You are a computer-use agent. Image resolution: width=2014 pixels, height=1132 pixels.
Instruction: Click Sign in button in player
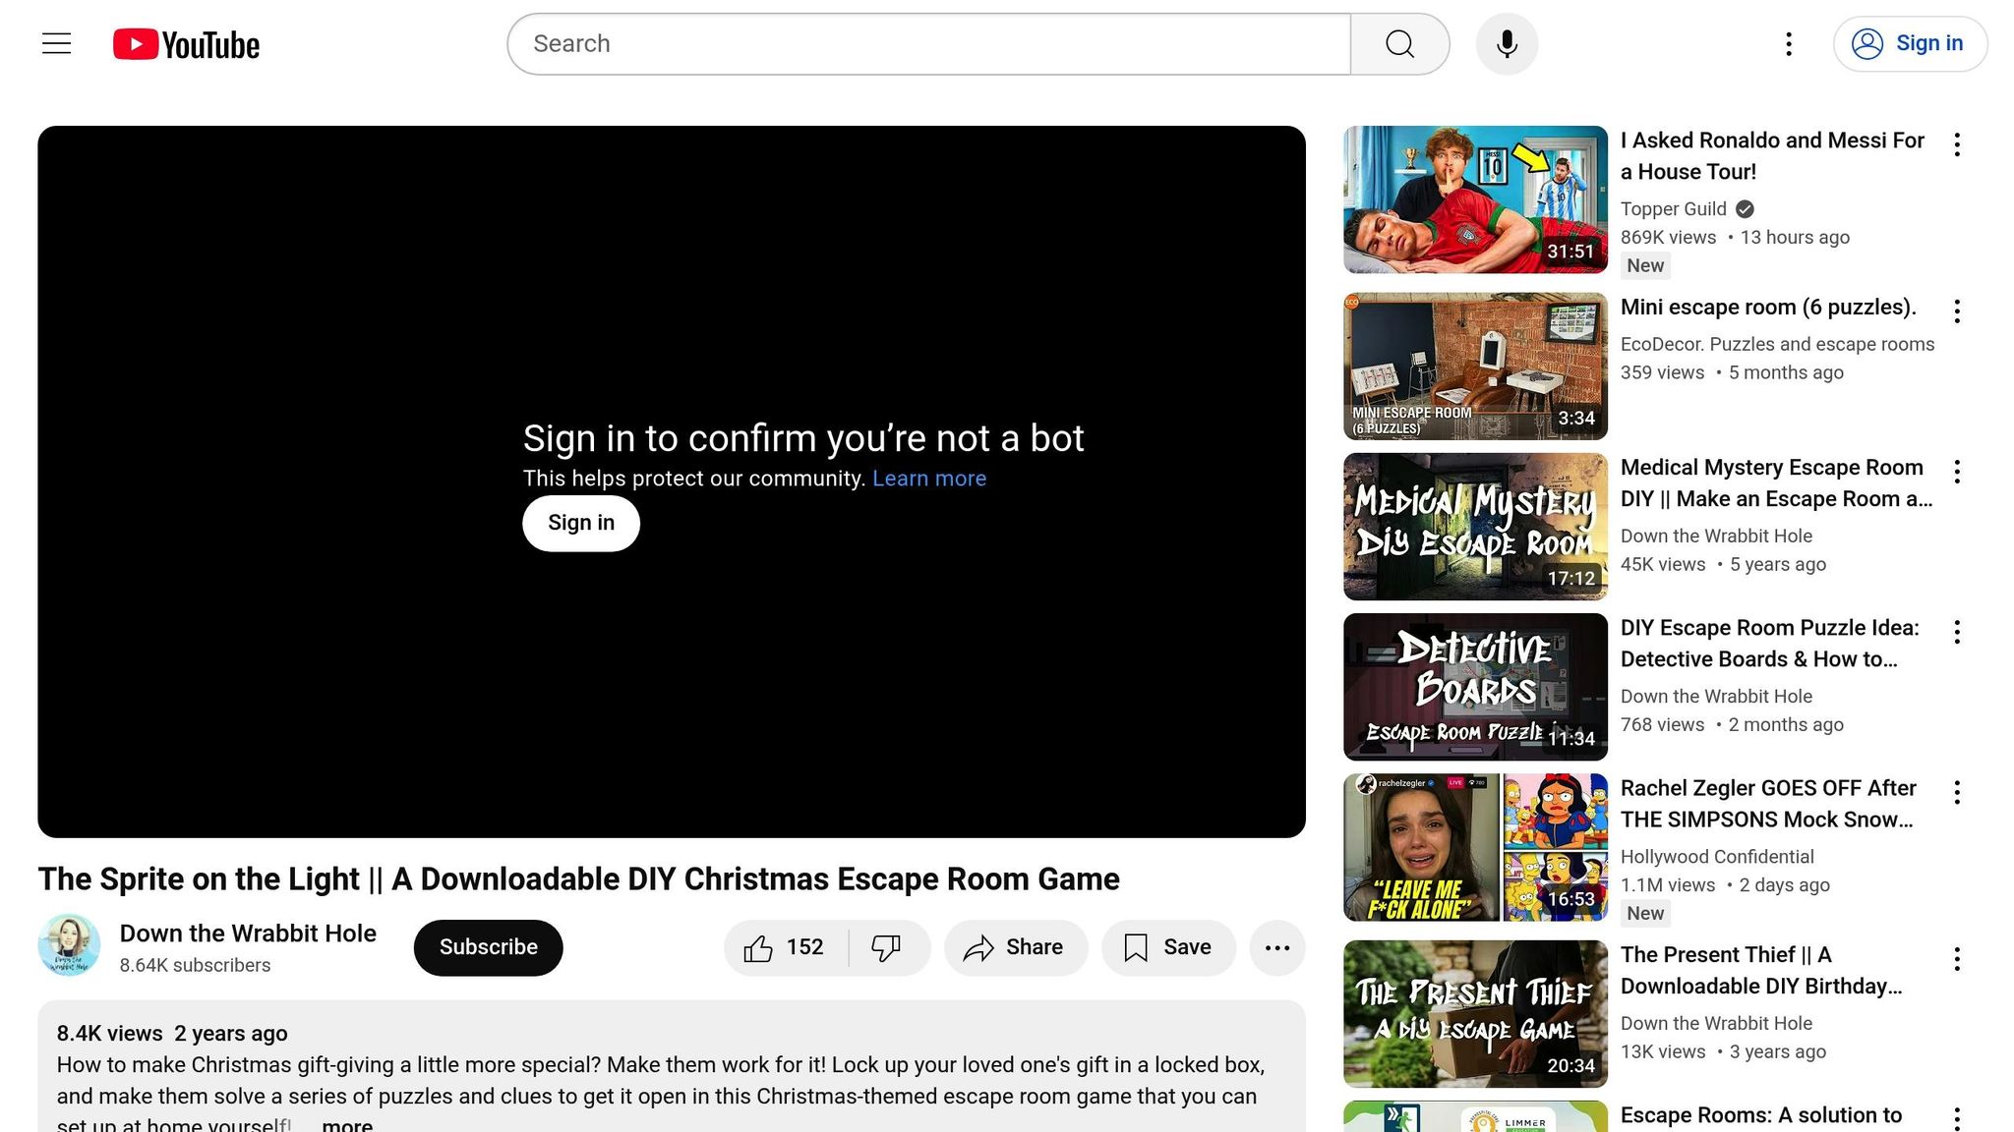580,523
